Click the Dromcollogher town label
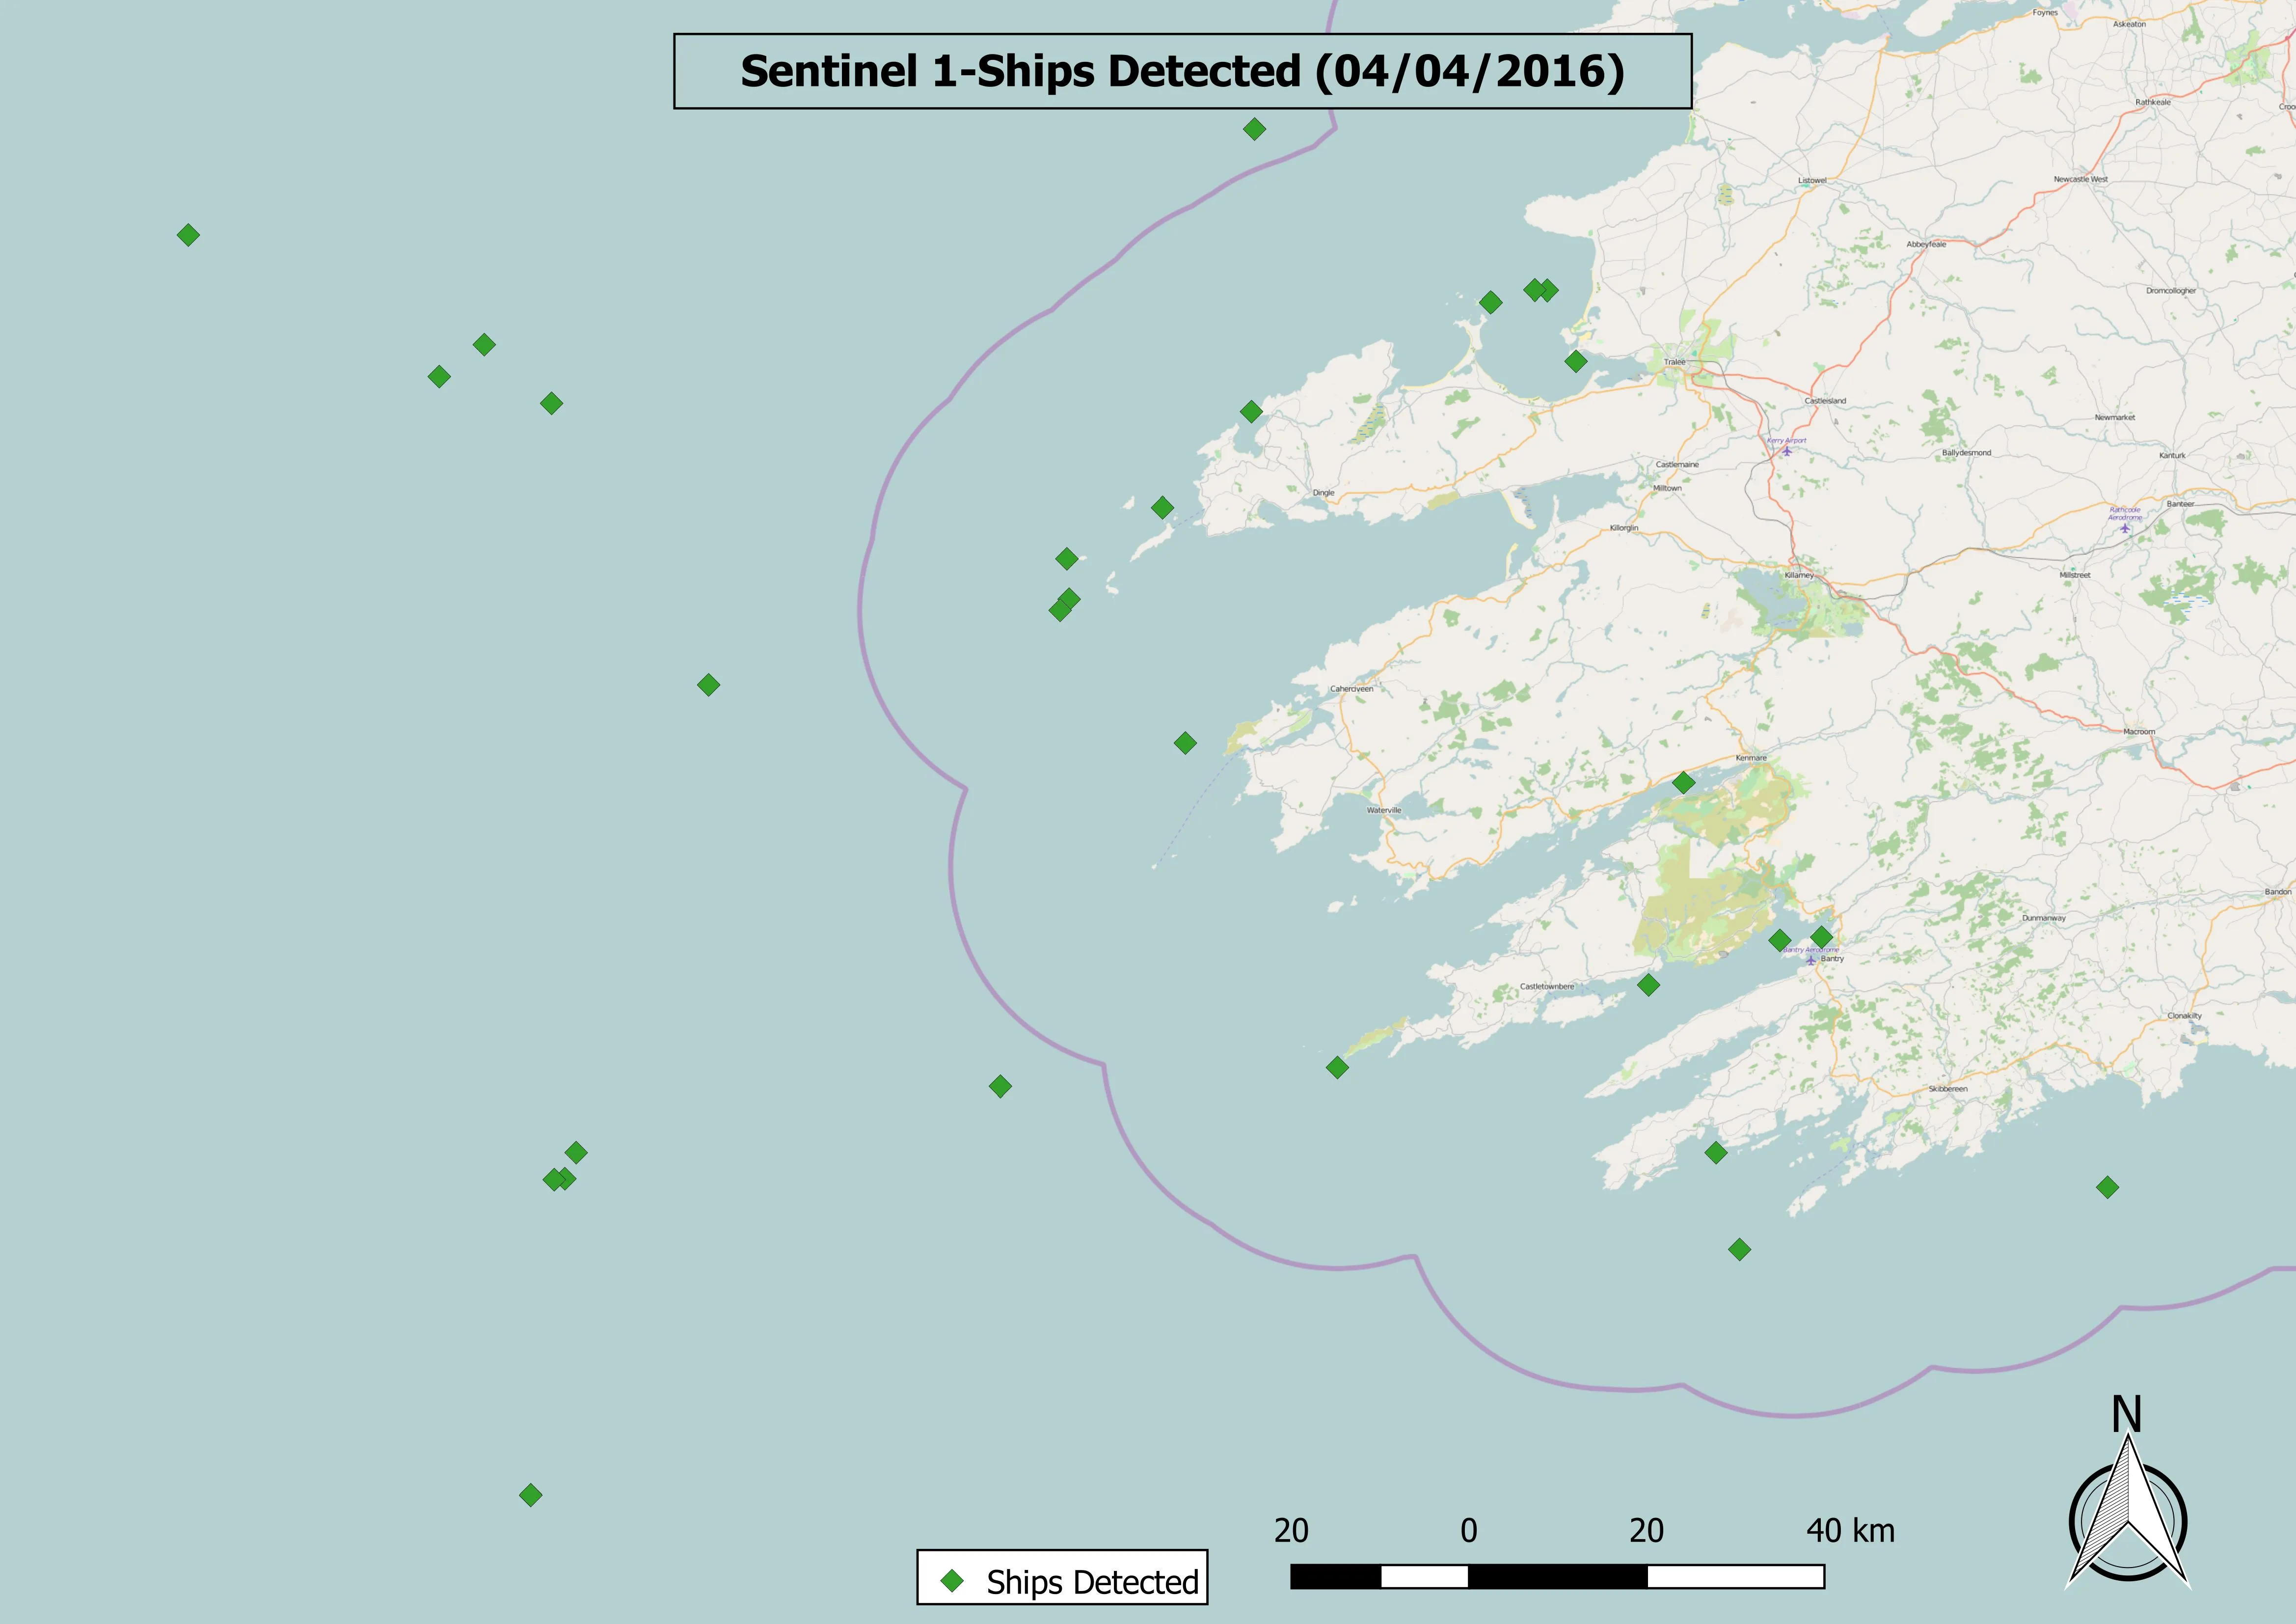This screenshot has width=2296, height=1624. click(x=2171, y=290)
